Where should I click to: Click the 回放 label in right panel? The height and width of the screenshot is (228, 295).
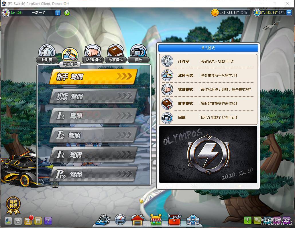point(182,118)
